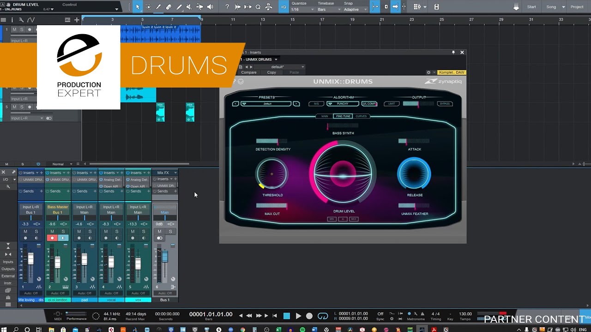Viewport: 591px width, 332px height.
Task: Switch to the Song page
Action: click(551, 7)
